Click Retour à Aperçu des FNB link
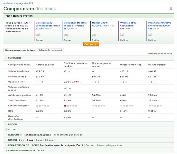 coord(18,3)
